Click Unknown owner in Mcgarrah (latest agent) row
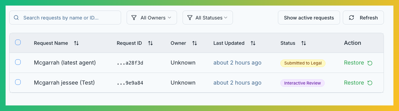Viewport: 399px width, 111px height. click(183, 63)
